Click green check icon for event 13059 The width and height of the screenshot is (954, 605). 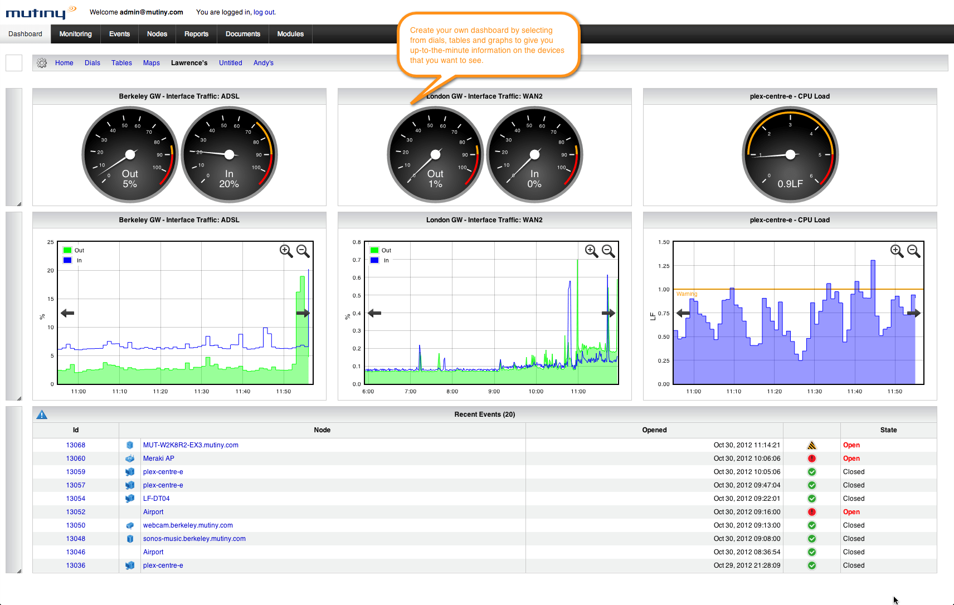[812, 472]
